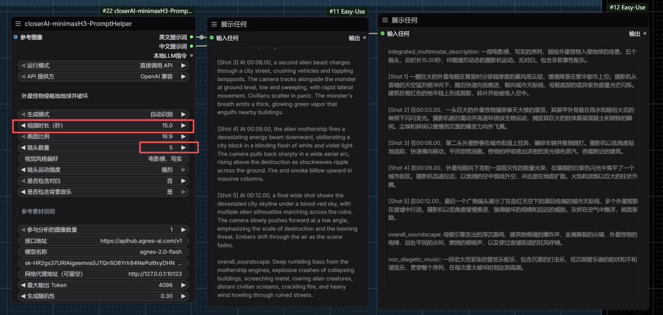Click the left arrow of API 提供方
Viewport: 663px width, 315px height.
pos(23,77)
